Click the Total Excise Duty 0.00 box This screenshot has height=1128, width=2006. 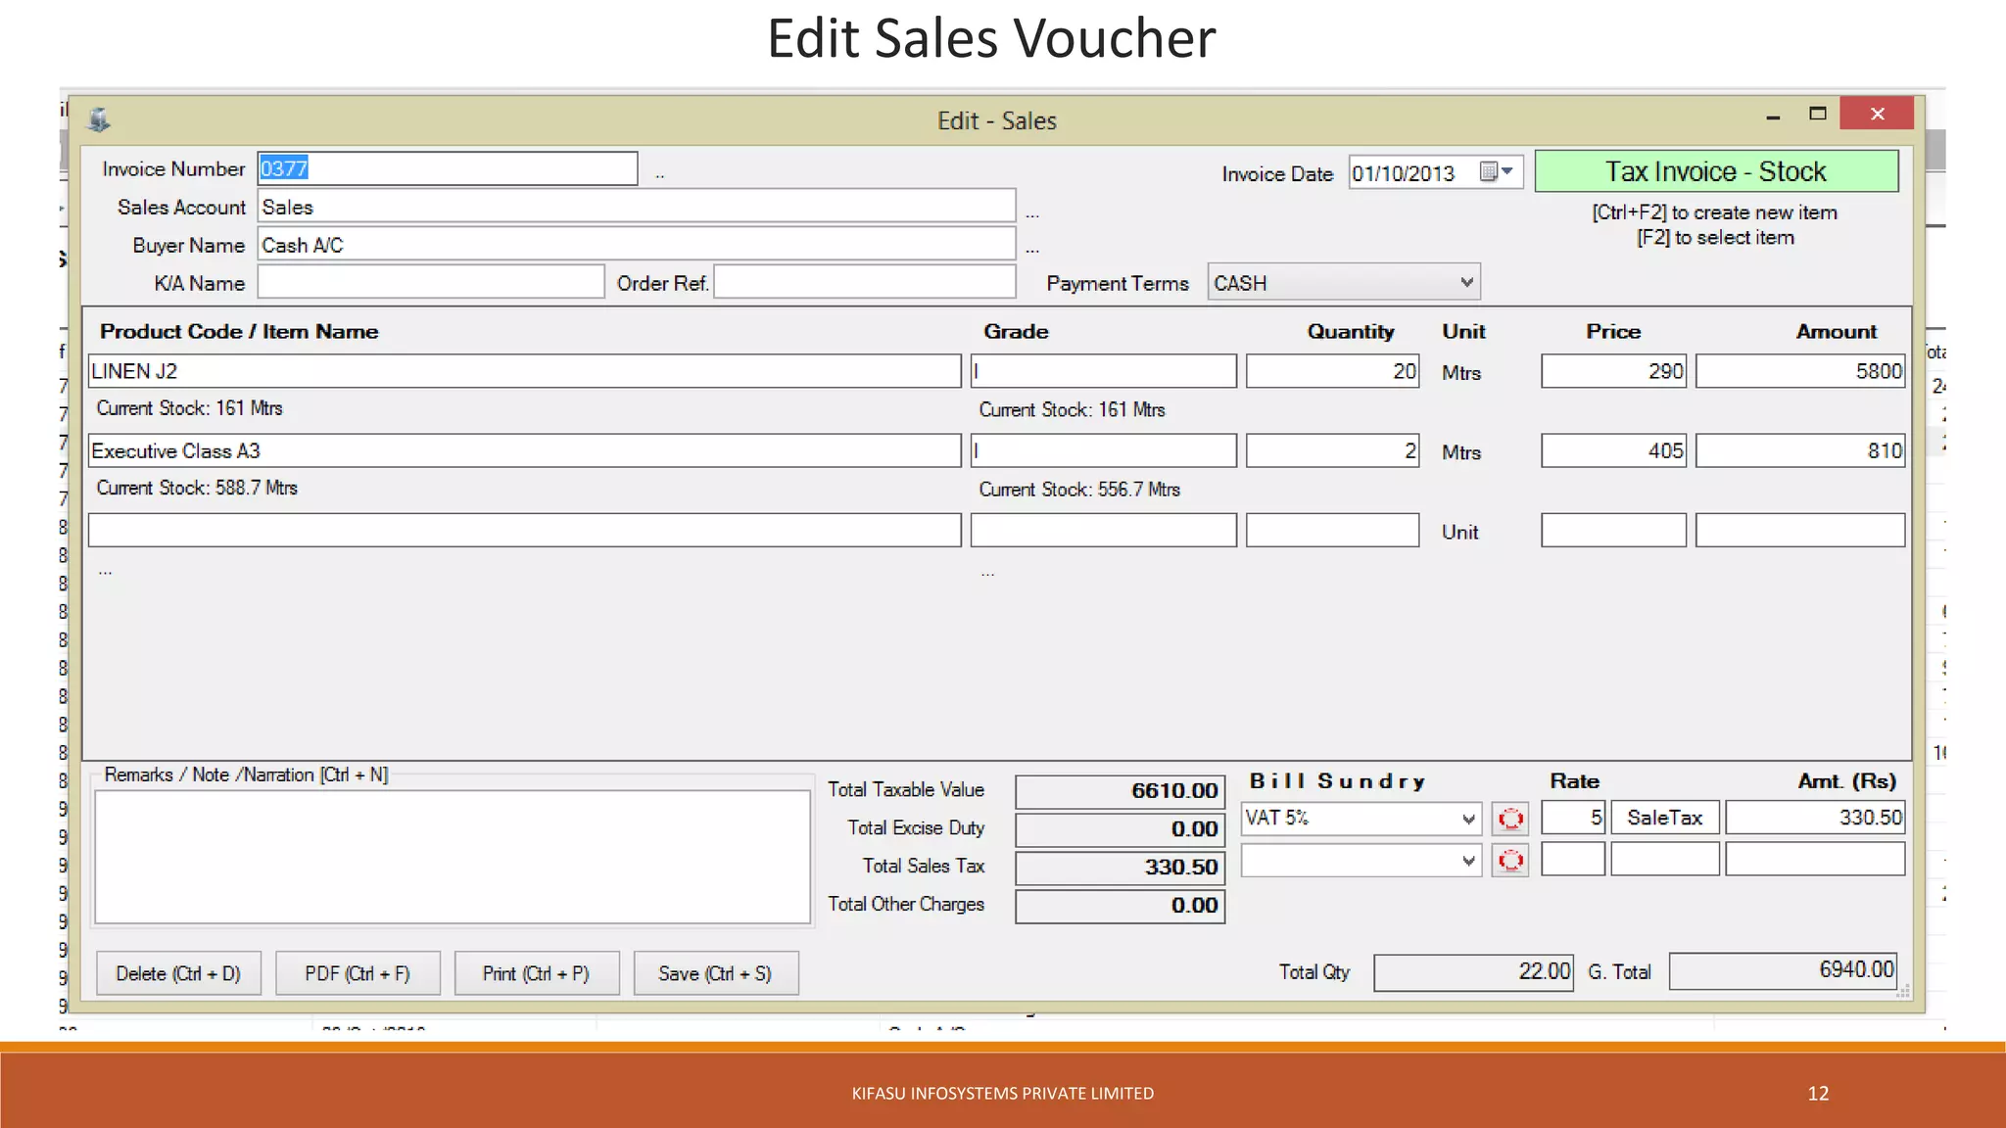1121,829
